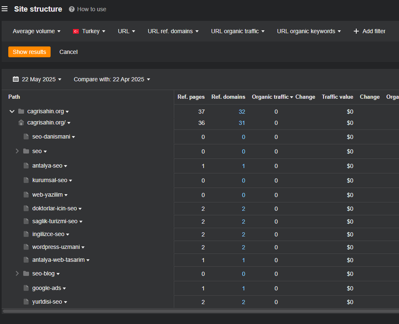Open the seo-danismani path menu
The height and width of the screenshot is (324, 399).
73,137
